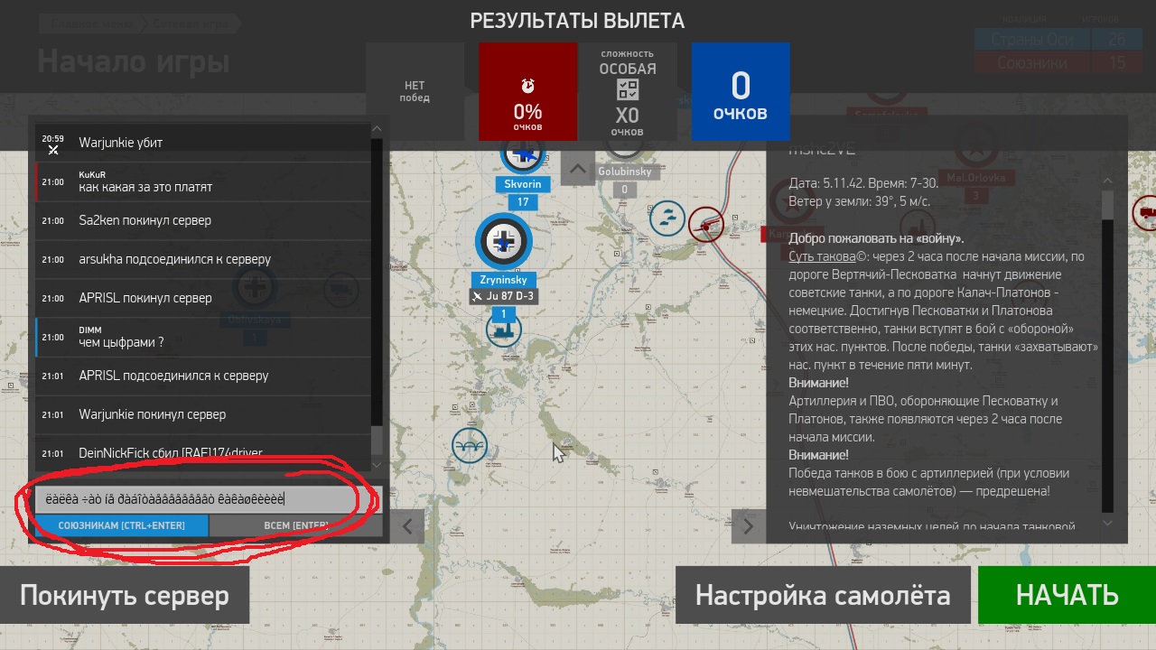This screenshot has height=650, width=1156.
Task: Click the Суть такова link in briefing
Action: tap(821, 256)
